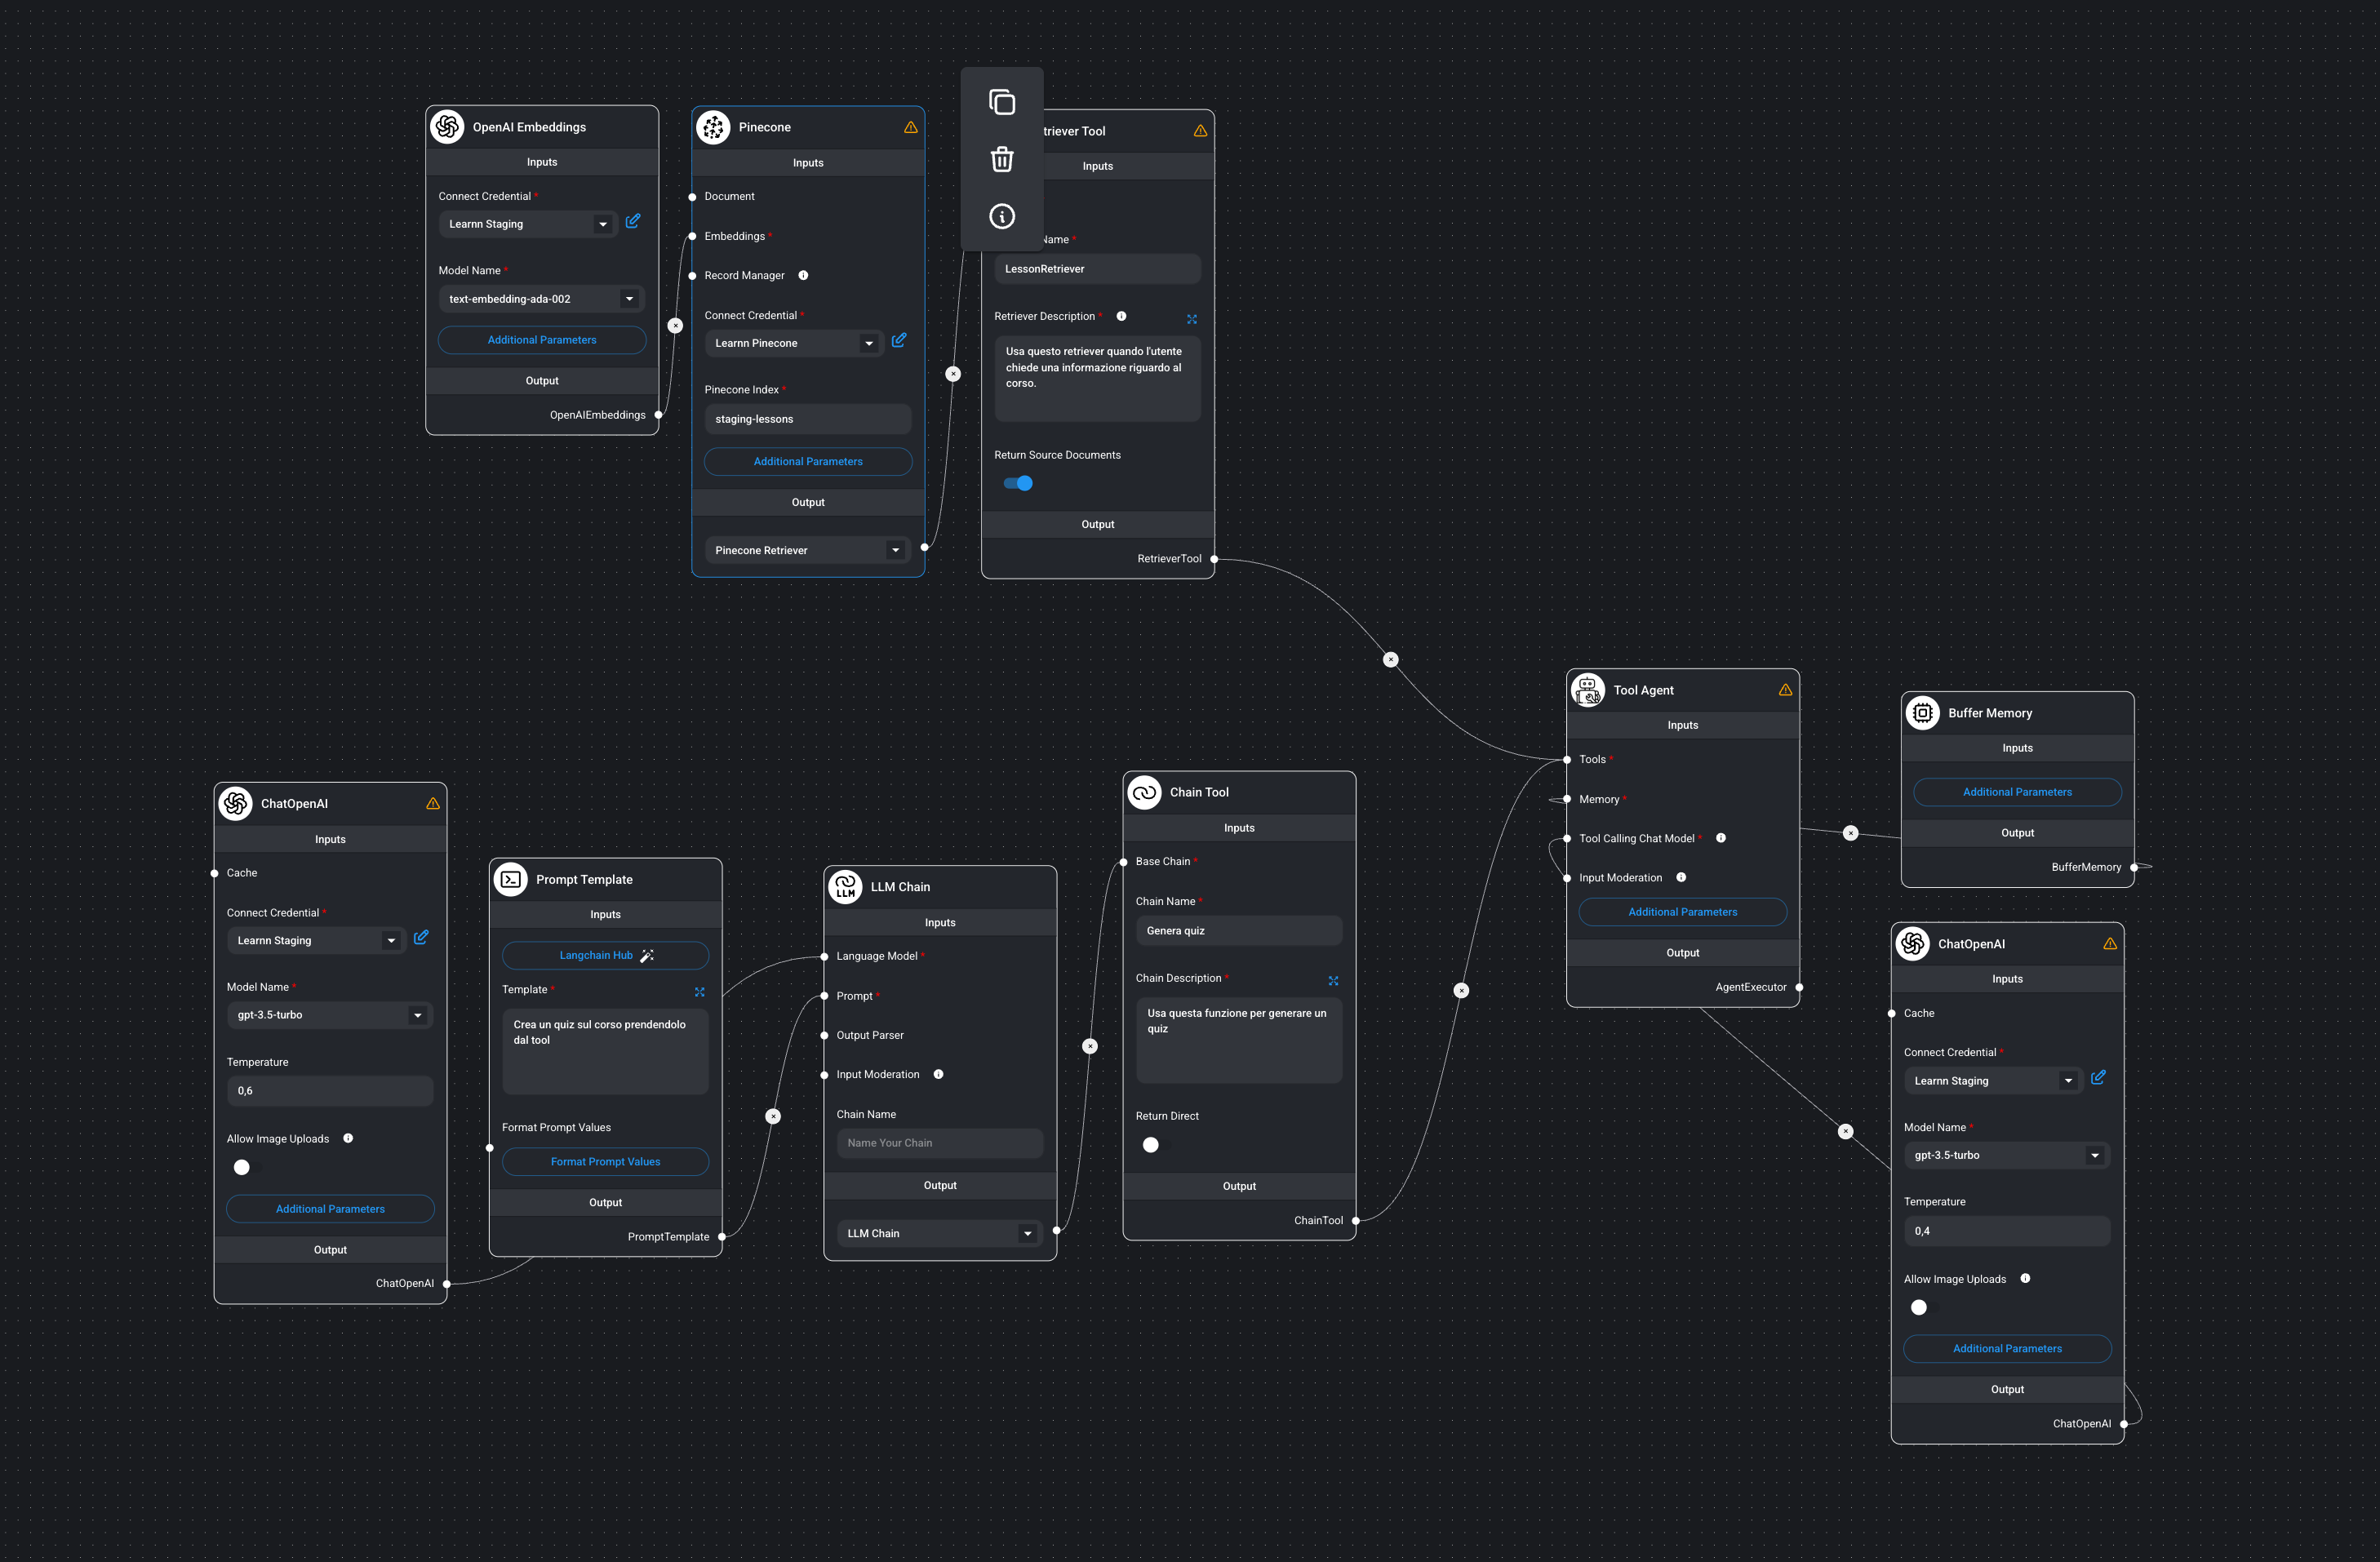Screen dimensions: 2380x1562
Task: Click the duplicate node icon
Action: click(1001, 102)
